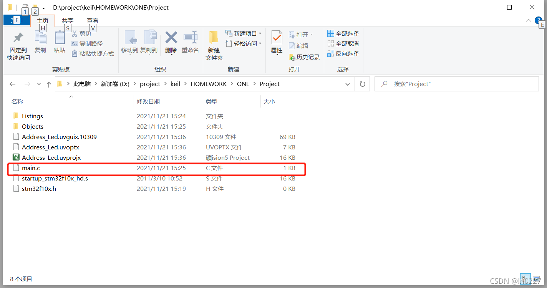Screen dimensions: 547x288
Task: Switch to the 主页 (Home) tab
Action: point(43,21)
